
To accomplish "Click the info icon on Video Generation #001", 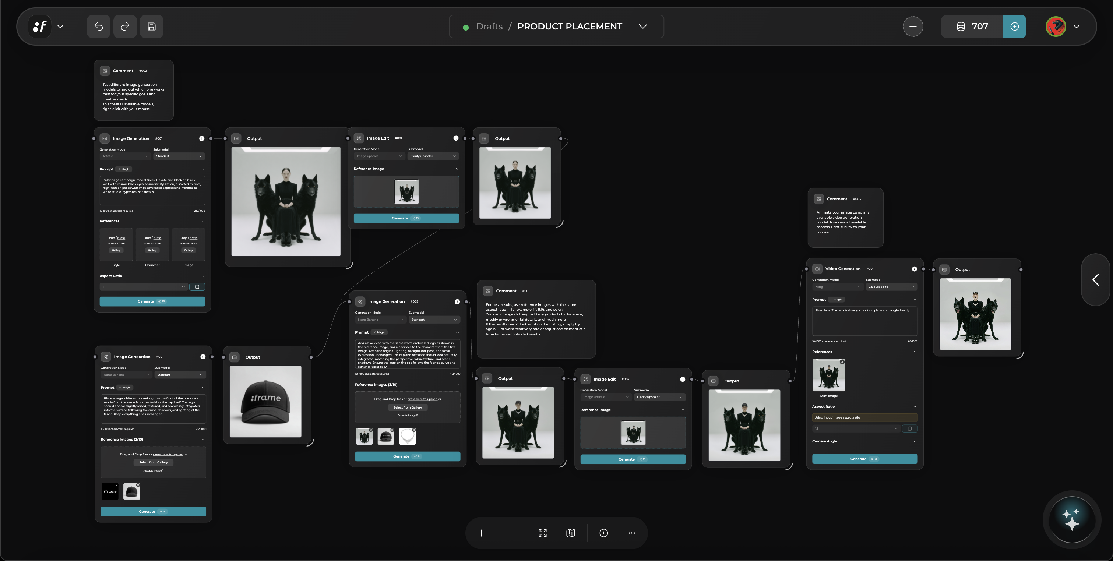I will tap(914, 268).
